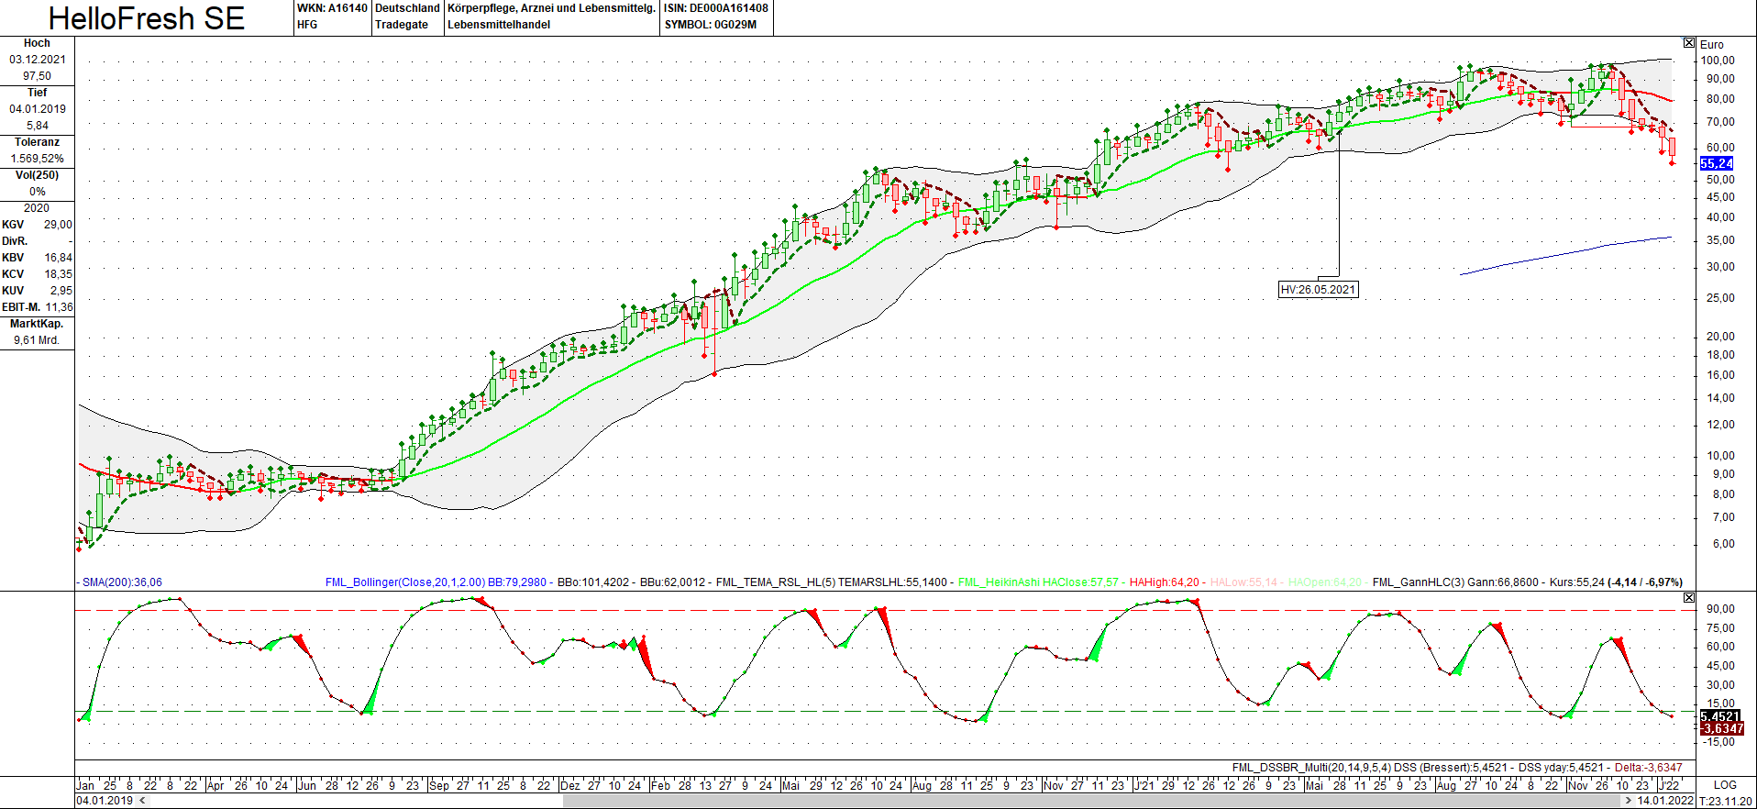Click the BBo:101,4202 upper band value
The width and height of the screenshot is (1757, 809).
(592, 582)
